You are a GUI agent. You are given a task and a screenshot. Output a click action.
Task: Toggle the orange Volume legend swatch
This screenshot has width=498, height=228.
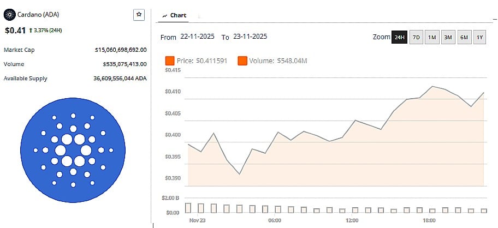point(242,61)
